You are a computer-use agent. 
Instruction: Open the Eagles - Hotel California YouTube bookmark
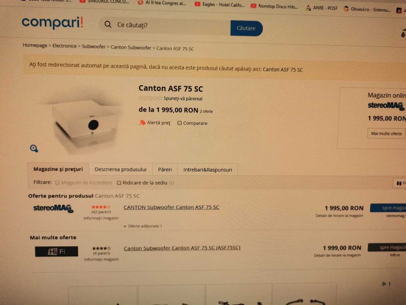pyautogui.click(x=220, y=5)
